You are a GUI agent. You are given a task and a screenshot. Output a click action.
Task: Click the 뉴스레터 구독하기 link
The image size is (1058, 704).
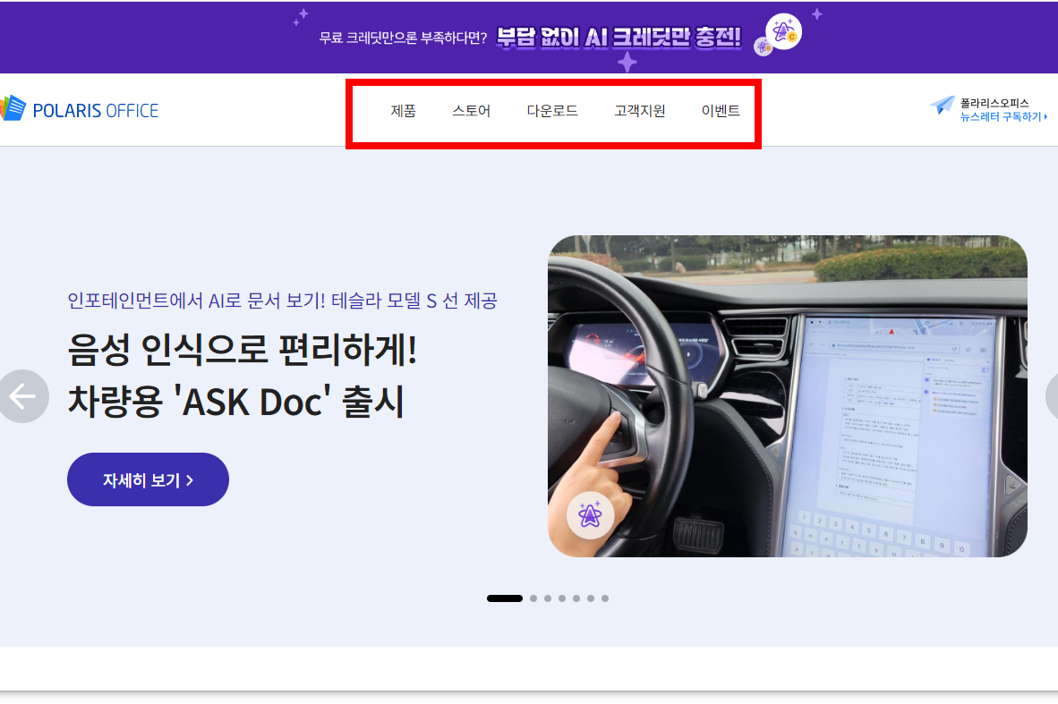click(1002, 115)
